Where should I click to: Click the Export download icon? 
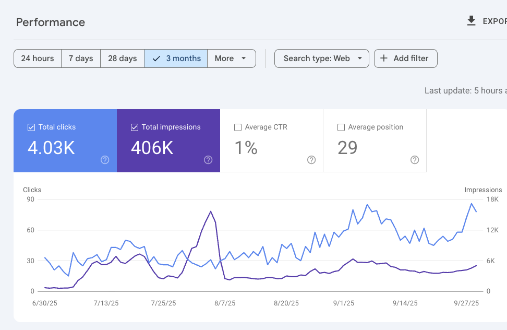(471, 21)
